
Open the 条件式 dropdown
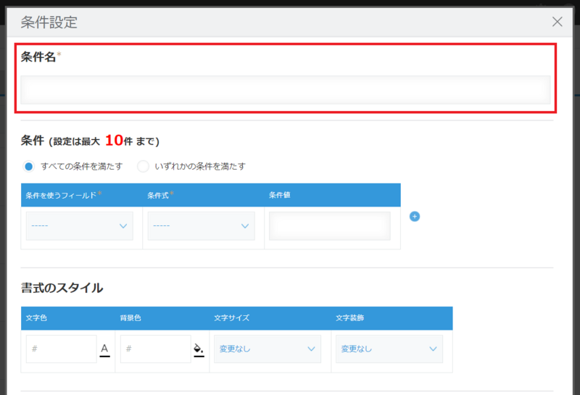tap(202, 226)
